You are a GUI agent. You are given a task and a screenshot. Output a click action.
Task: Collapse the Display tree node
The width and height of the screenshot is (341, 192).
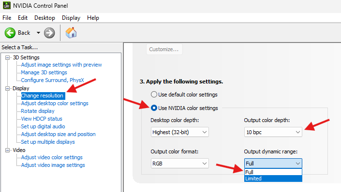pos(7,88)
